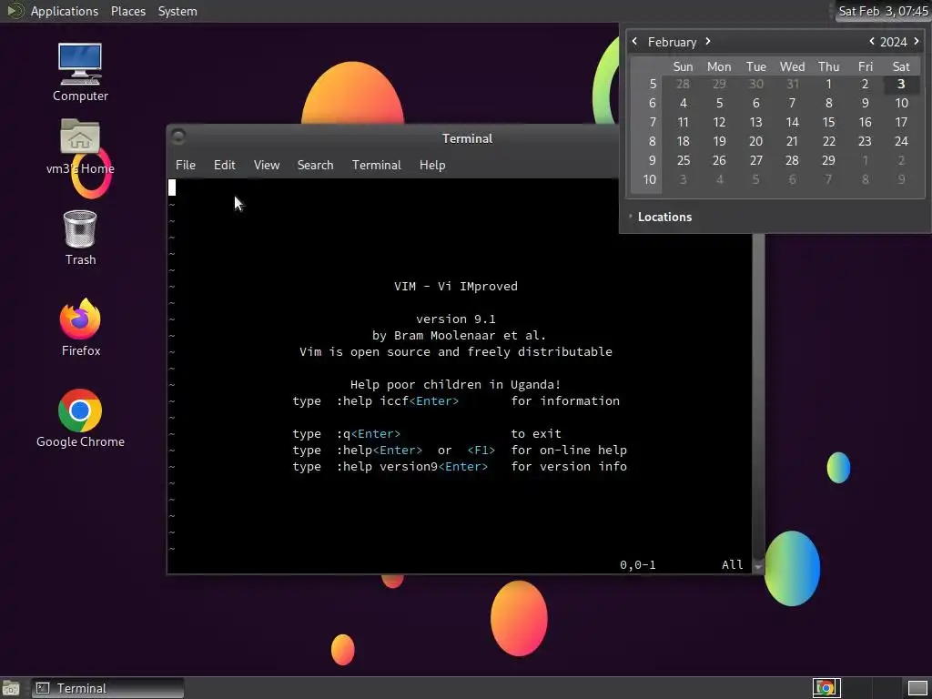Click the 'All' indicator in Vim status line

click(x=733, y=564)
